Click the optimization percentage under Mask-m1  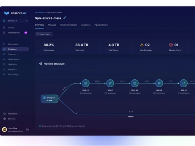(86, 93)
